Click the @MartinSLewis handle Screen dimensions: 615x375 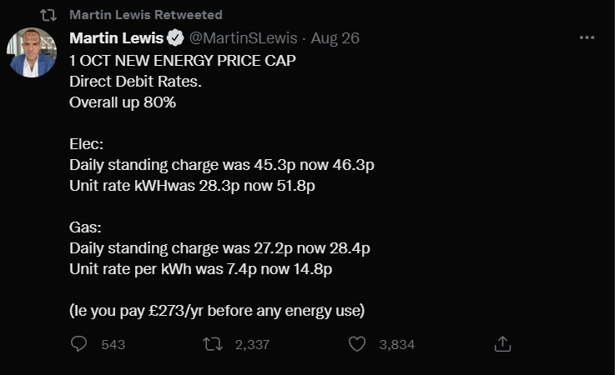pyautogui.click(x=242, y=38)
